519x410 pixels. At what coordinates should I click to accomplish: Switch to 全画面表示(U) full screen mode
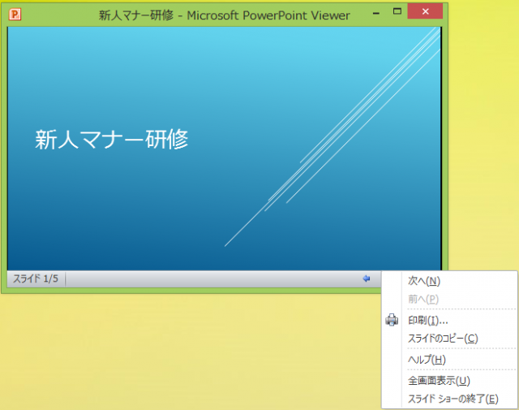[x=439, y=380]
